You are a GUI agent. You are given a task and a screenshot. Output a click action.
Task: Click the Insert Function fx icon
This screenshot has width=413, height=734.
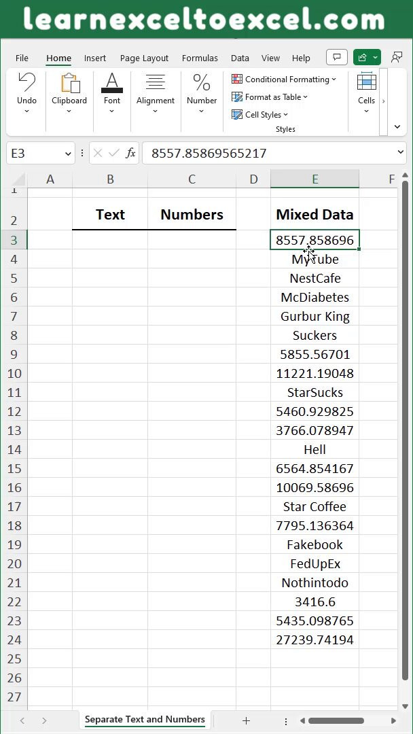point(130,153)
